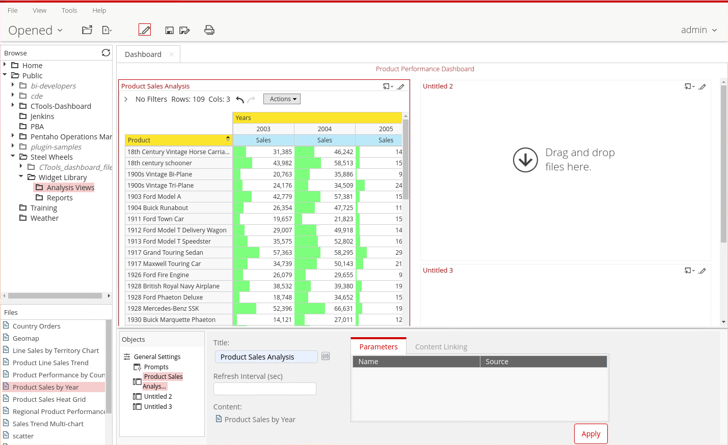The height and width of the screenshot is (445, 728).
Task: Click the Refresh Interval input field
Action: (x=265, y=389)
